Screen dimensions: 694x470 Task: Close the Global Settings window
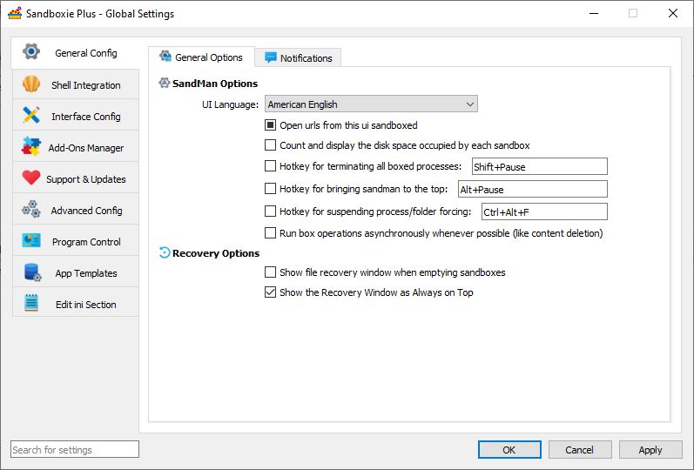tap(673, 13)
